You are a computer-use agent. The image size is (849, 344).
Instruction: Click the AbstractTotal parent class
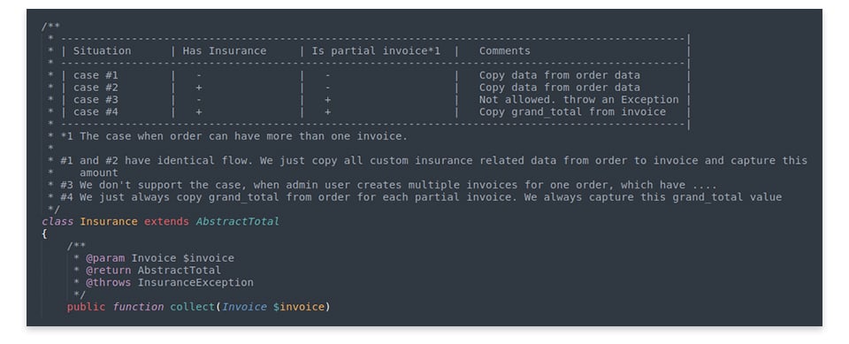[x=238, y=222]
